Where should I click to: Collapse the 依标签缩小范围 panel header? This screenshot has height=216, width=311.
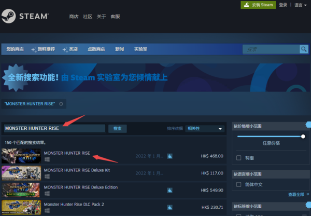(271, 206)
